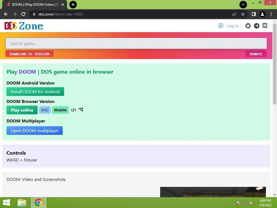The height and width of the screenshot is (208, 277).
Task: Open the DOS Zone Telegram channel
Action: (x=257, y=26)
